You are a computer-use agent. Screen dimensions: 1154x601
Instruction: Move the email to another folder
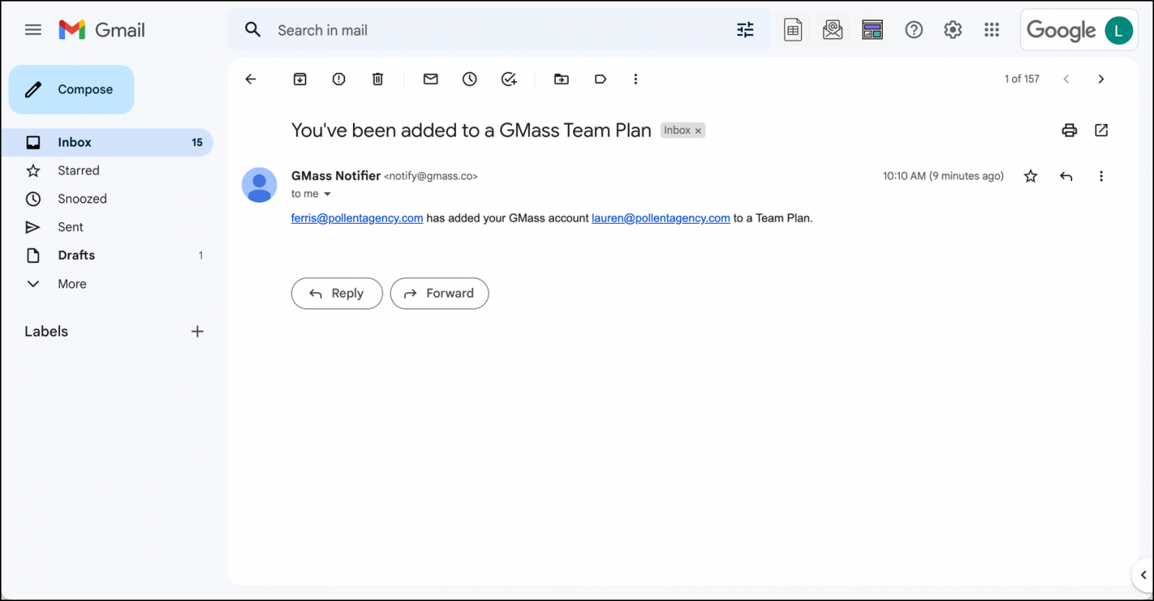click(x=560, y=79)
